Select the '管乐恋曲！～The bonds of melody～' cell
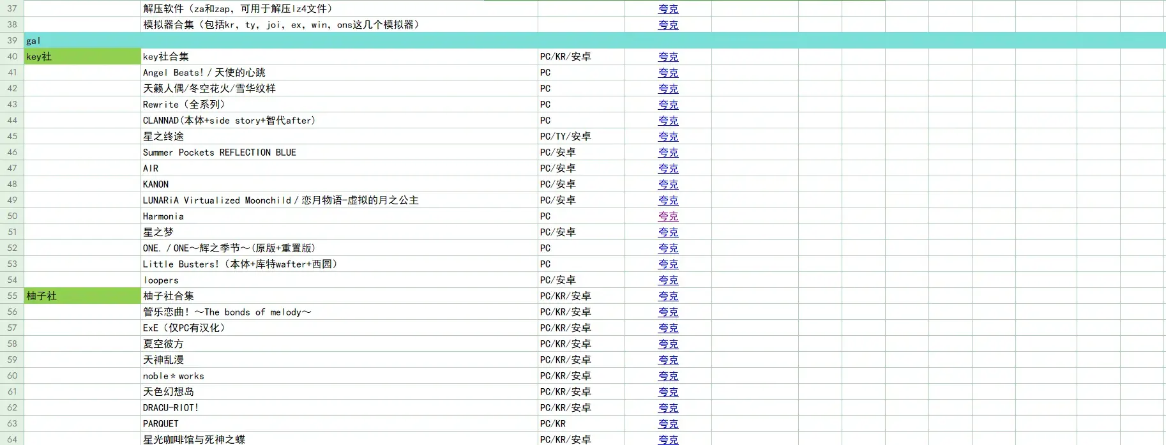The width and height of the screenshot is (1166, 445). tap(339, 312)
